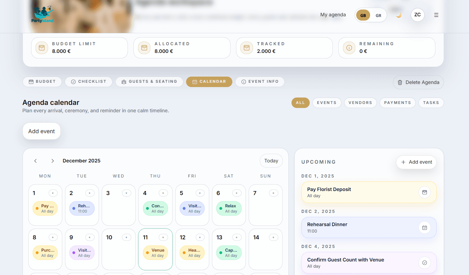Click the info icon beside Remaining
Viewport: 469px width, 275px height.
coord(349,48)
